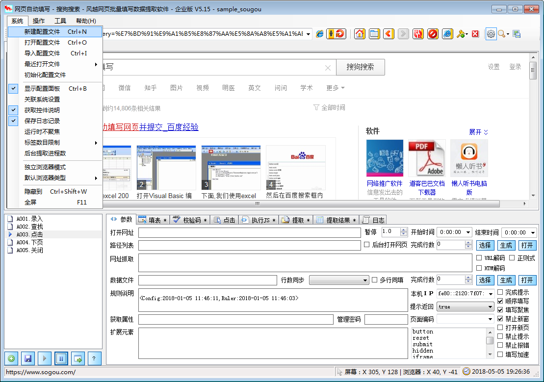The height and width of the screenshot is (382, 544).
Task: Enable the HTM解码 checkbox
Action: 479,268
